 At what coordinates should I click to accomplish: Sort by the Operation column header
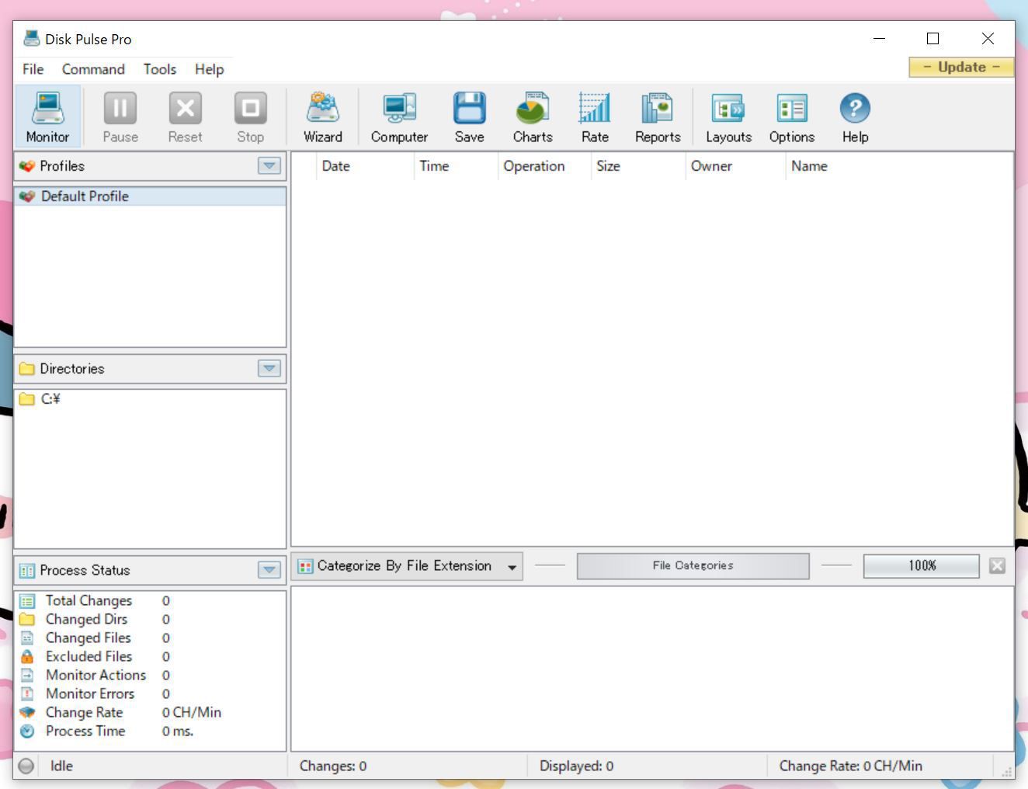click(x=544, y=166)
